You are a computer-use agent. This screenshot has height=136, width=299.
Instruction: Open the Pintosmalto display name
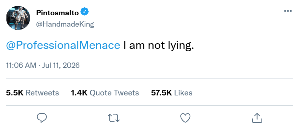click(58, 13)
